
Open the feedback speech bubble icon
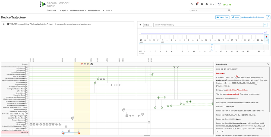[x=201, y=4]
